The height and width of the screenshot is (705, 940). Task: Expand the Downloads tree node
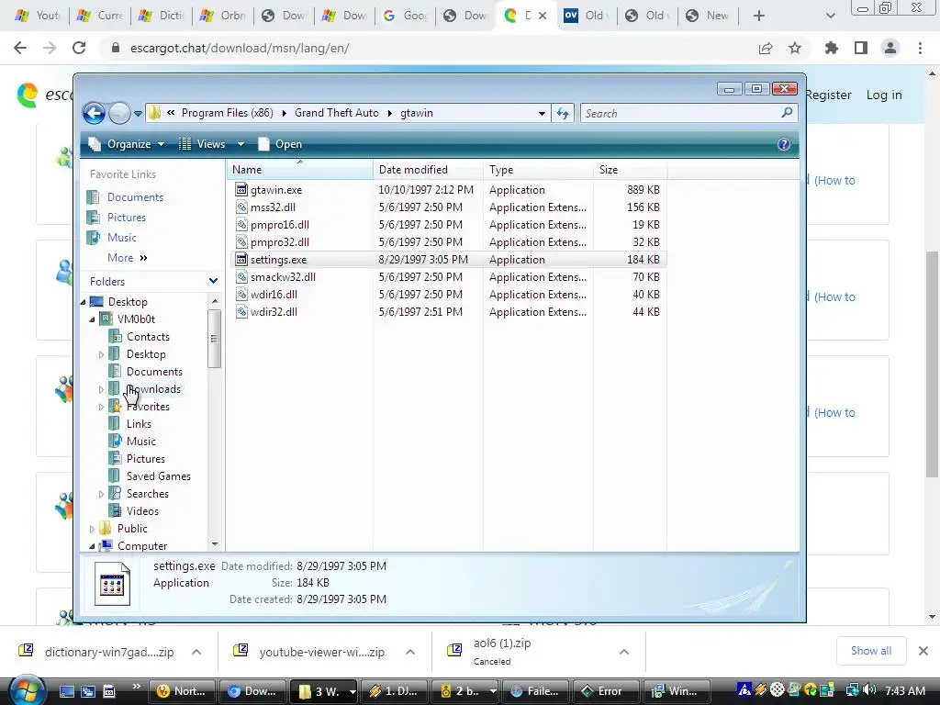(x=101, y=389)
